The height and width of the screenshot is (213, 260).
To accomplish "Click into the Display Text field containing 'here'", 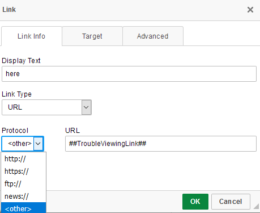I will (x=129, y=74).
